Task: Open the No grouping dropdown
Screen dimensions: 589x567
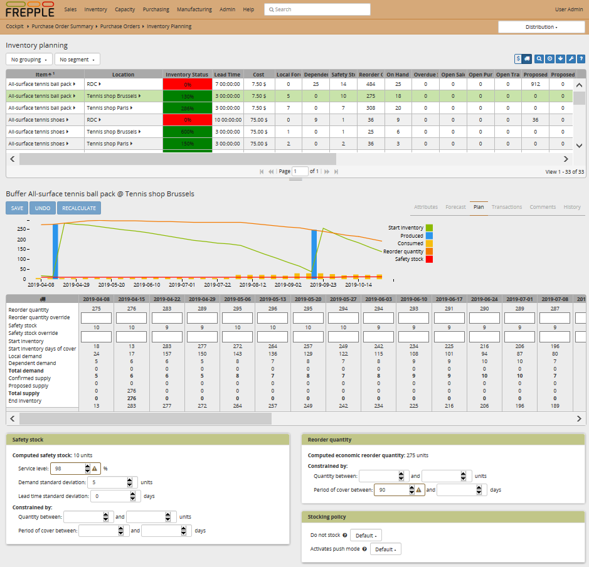Action: point(29,60)
